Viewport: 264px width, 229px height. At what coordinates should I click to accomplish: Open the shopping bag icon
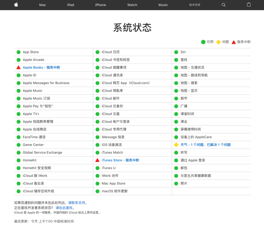249,5
